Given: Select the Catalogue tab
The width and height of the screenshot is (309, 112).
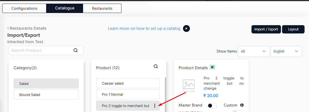Looking at the screenshot, I should click(x=65, y=8).
